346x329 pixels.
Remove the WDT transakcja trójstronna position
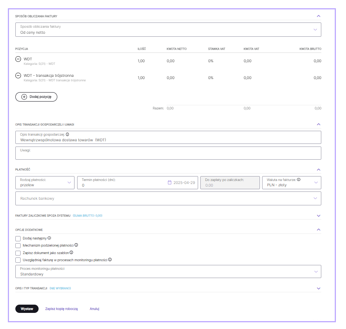point(18,76)
